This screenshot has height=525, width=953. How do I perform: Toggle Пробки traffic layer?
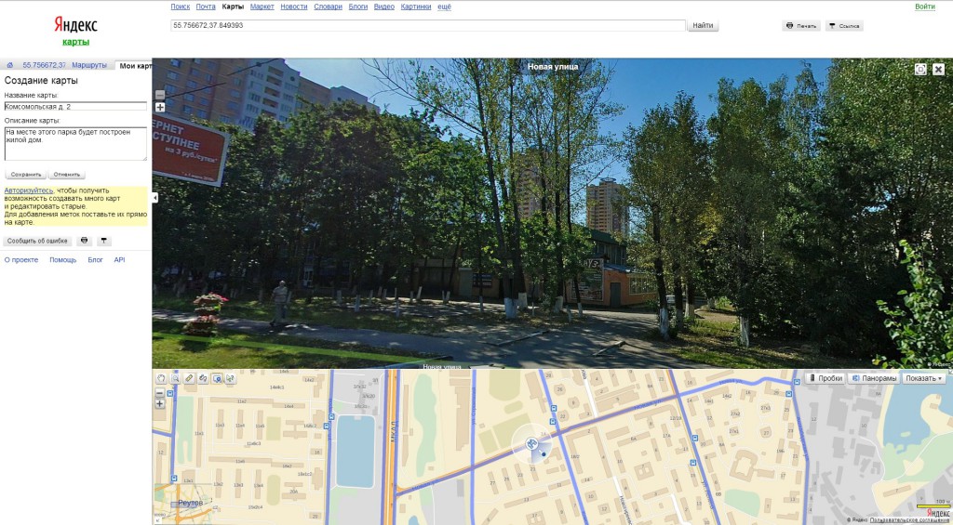pos(825,378)
